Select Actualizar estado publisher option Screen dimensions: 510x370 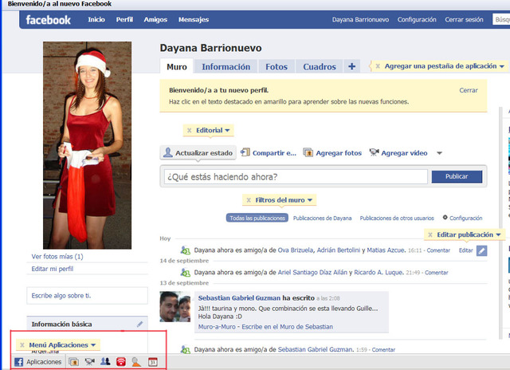coord(198,152)
